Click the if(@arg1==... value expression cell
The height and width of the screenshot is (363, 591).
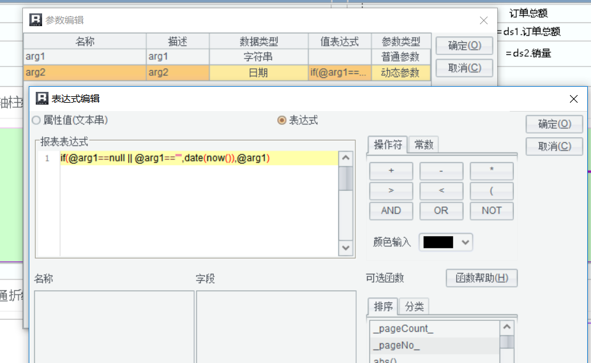click(x=340, y=72)
